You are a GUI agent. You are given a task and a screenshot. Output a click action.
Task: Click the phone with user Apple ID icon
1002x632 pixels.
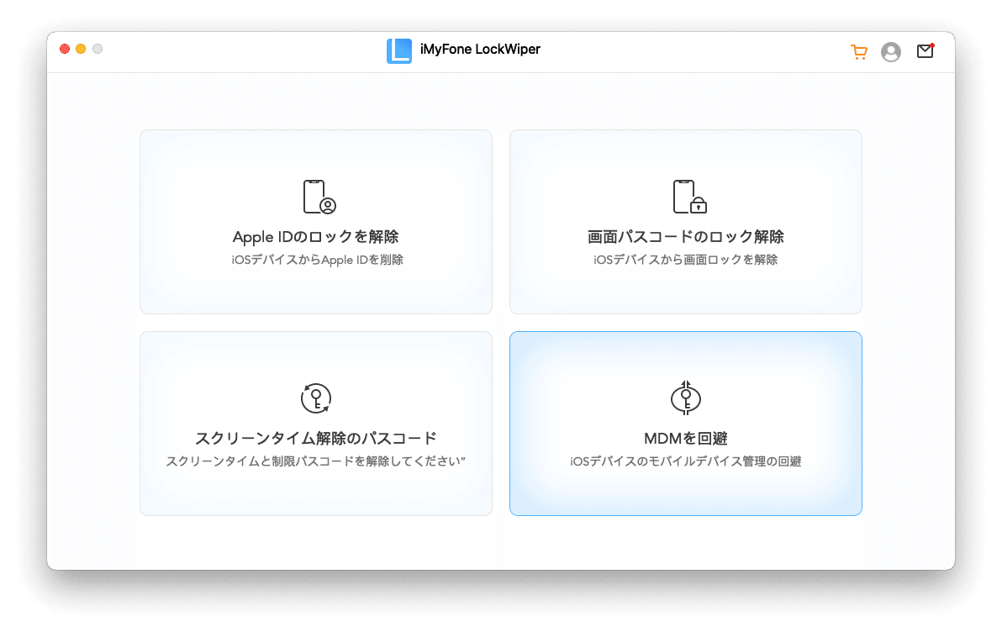click(x=319, y=197)
